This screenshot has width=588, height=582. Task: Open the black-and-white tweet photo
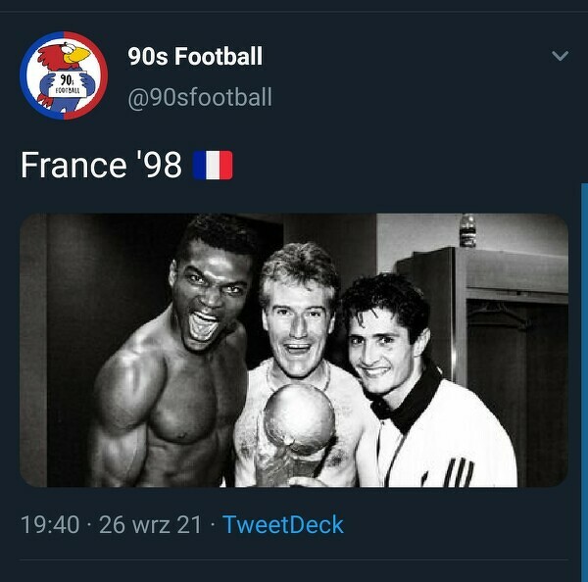pos(294,350)
